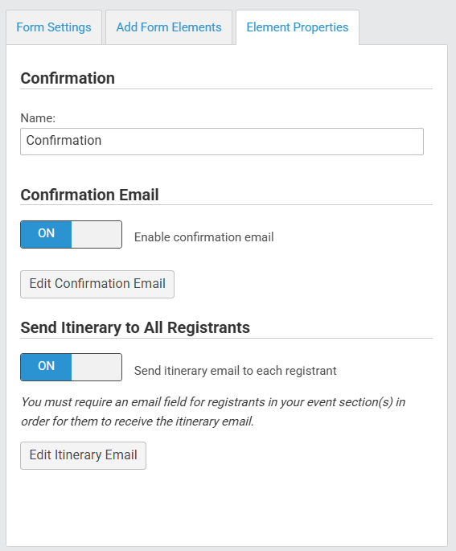Click the blue ON part of confirmation email toggle
This screenshot has height=551, width=456.
click(x=46, y=234)
